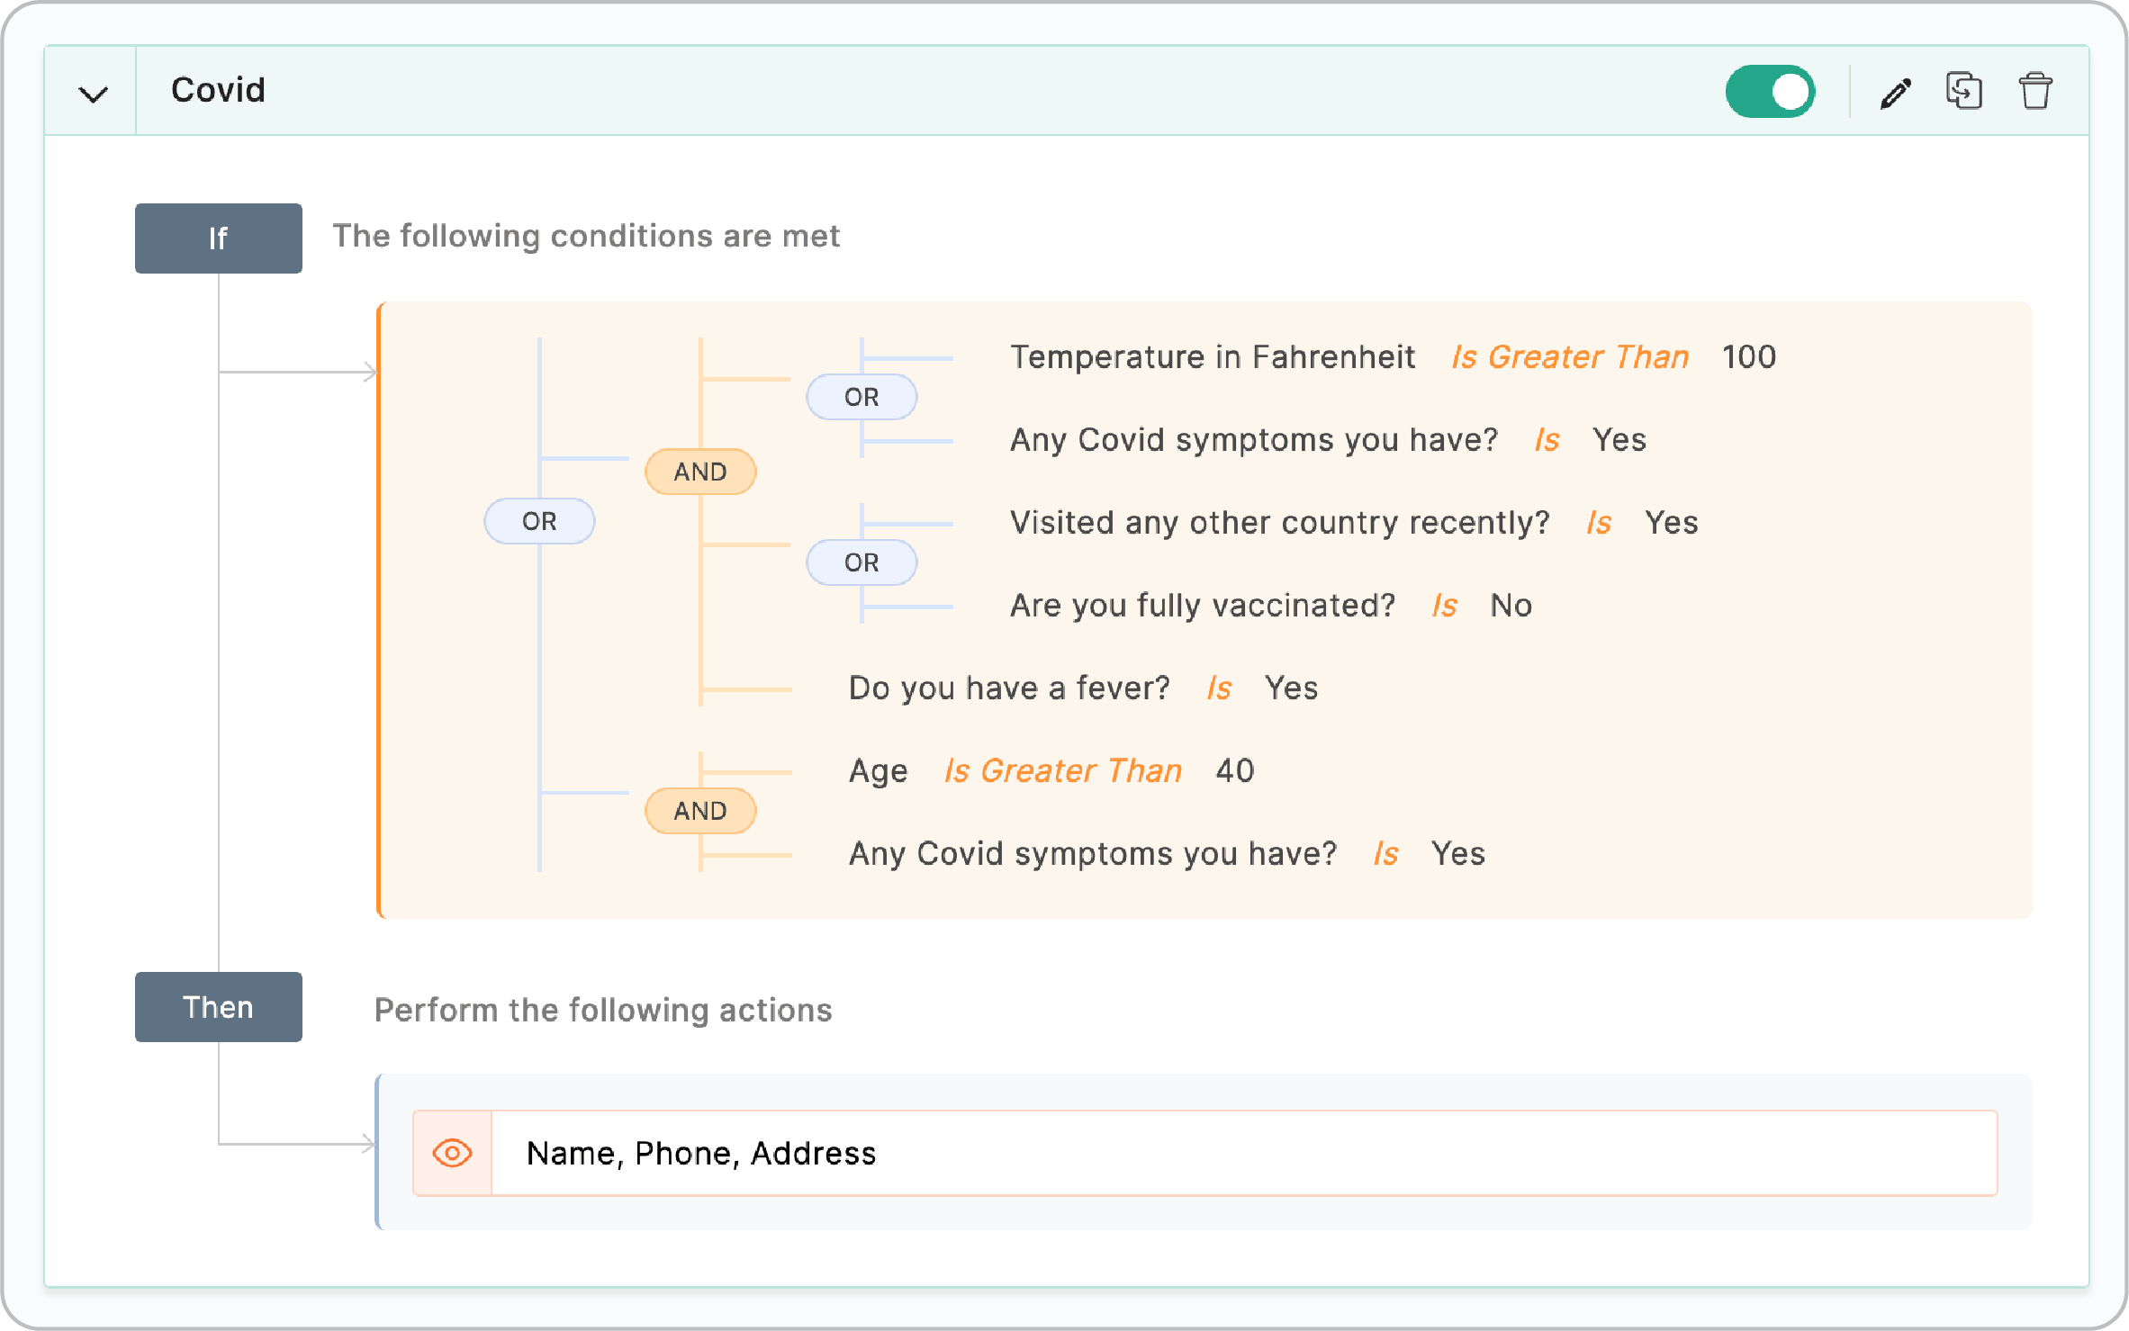This screenshot has width=2129, height=1331.
Task: Change the Is operator on fever condition
Action: pyautogui.click(x=1220, y=688)
